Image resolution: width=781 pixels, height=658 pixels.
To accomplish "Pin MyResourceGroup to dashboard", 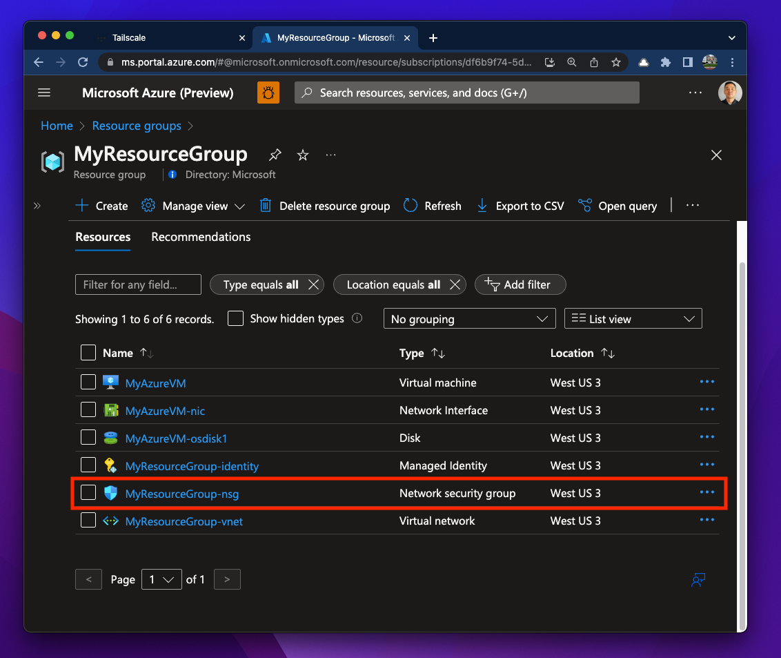I will tap(275, 155).
